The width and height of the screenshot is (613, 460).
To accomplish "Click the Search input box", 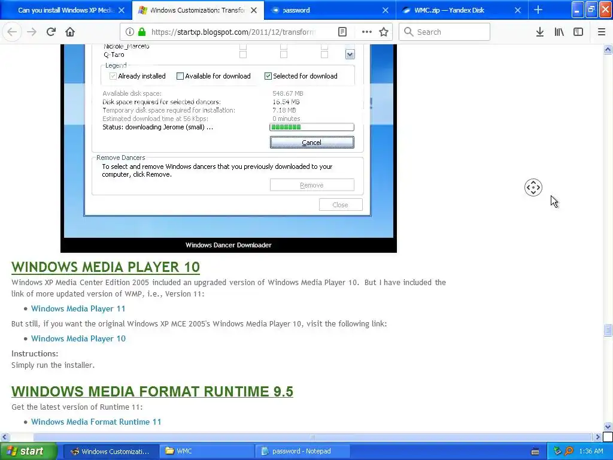I will 445,32.
